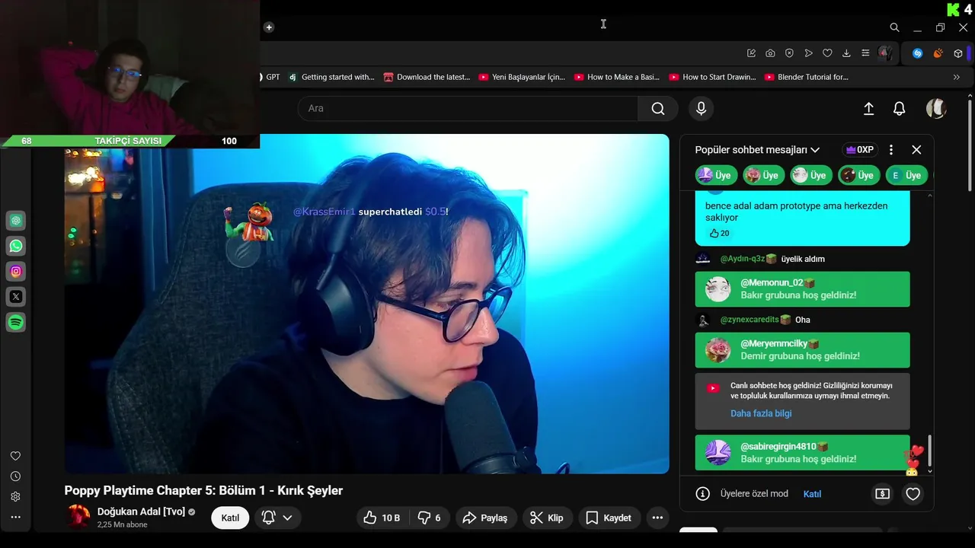Image resolution: width=975 pixels, height=548 pixels.
Task: Open sidebar settings gear icon
Action: 15,496
